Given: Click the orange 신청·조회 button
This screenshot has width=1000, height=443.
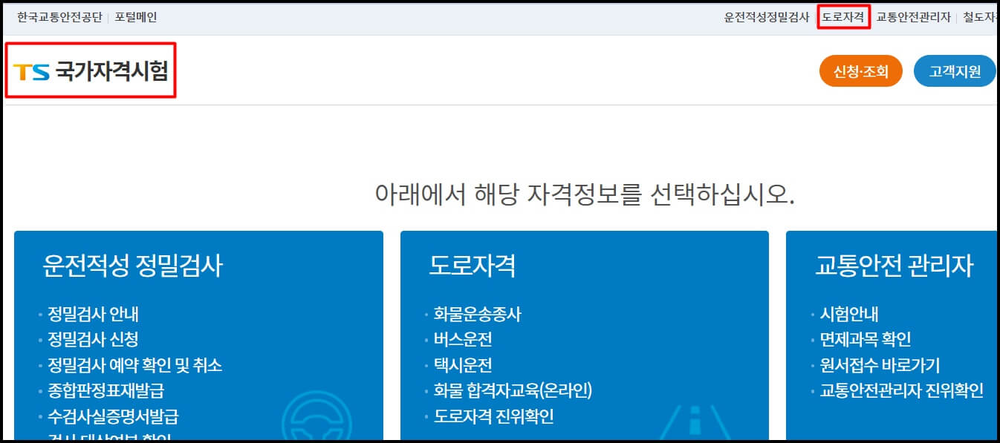Looking at the screenshot, I should point(861,71).
